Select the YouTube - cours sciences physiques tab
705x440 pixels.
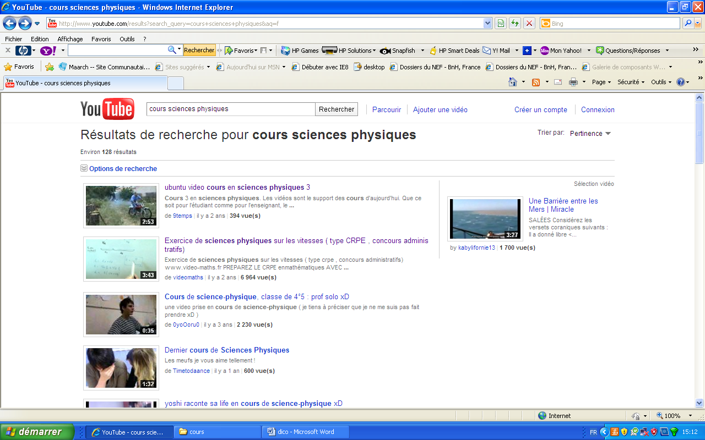point(84,83)
